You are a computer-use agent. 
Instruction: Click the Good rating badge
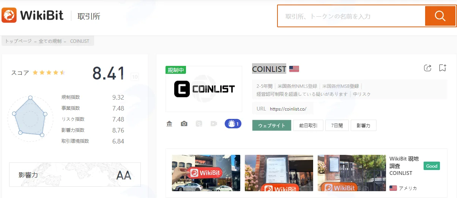(x=432, y=166)
